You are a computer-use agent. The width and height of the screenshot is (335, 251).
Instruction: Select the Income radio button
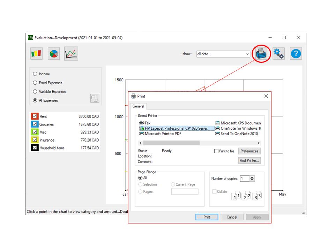pos(35,74)
